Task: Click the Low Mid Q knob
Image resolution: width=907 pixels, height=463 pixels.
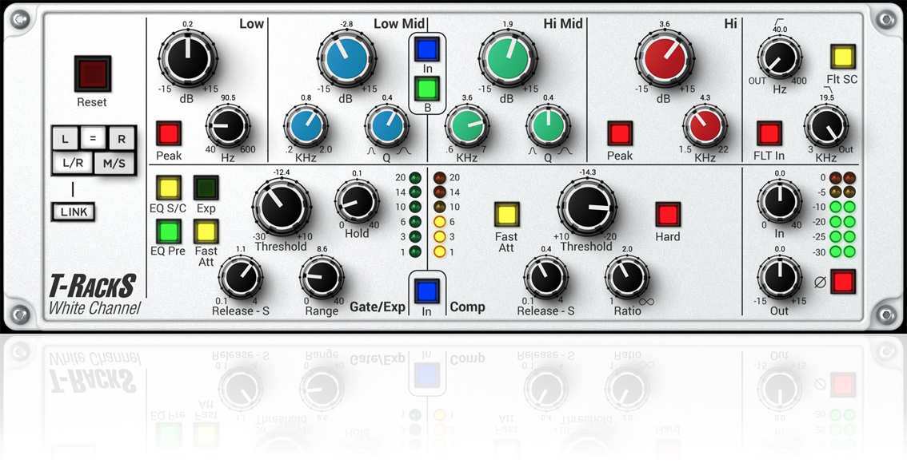Action: (387, 126)
